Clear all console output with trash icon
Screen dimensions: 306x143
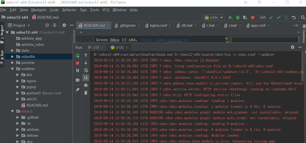[86, 93]
